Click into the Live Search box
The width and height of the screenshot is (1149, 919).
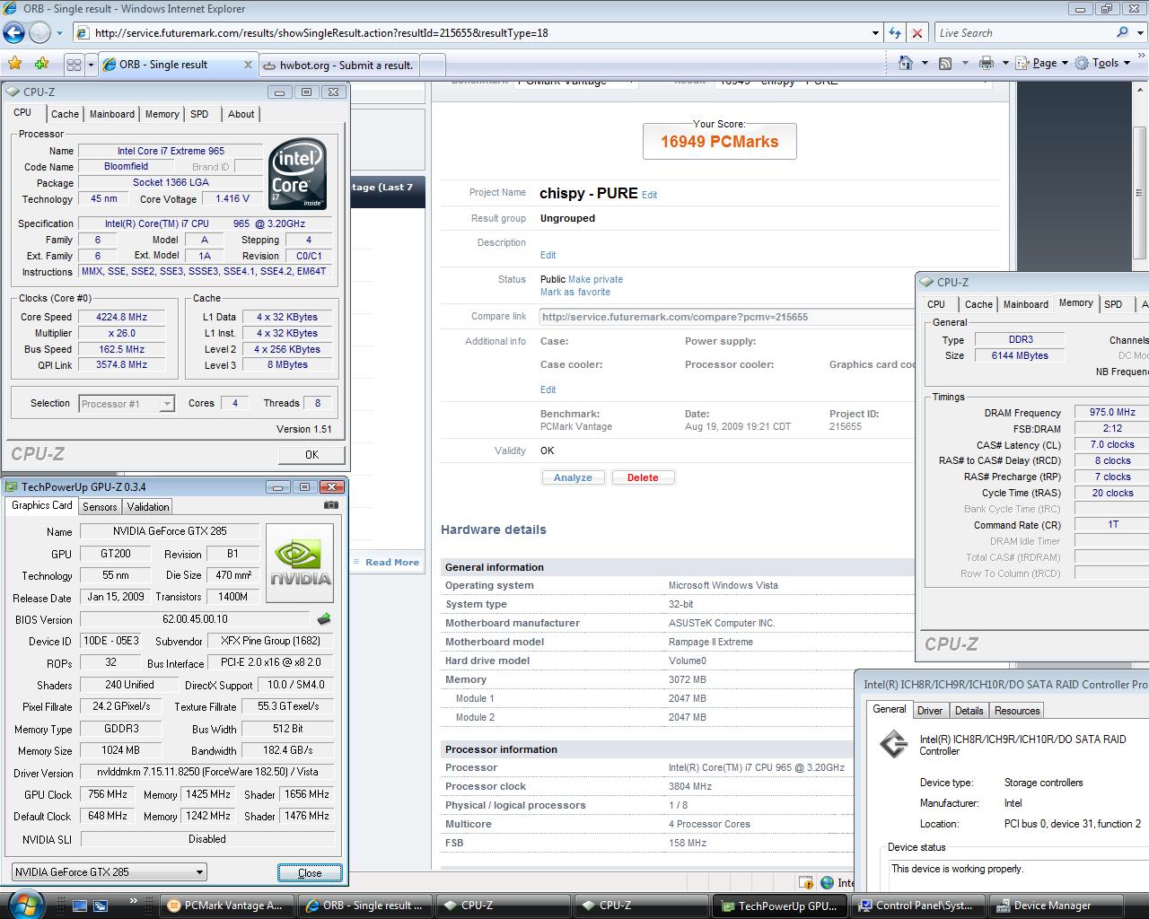click(1023, 33)
